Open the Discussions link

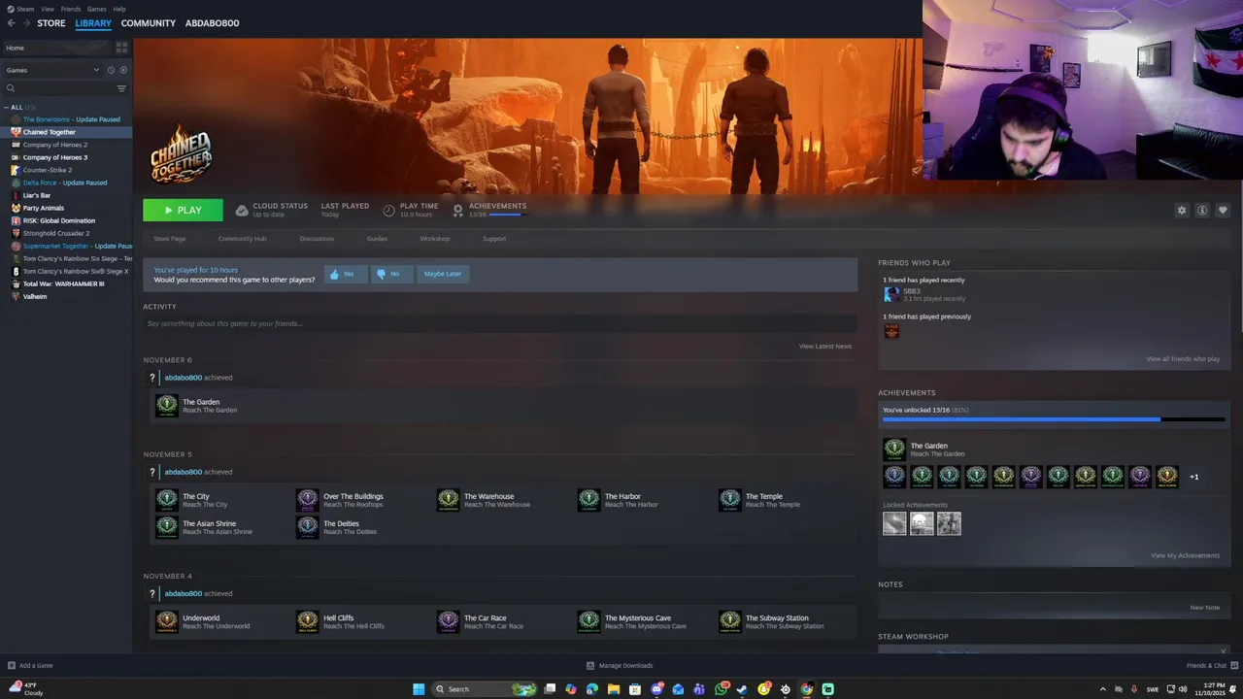[317, 239]
